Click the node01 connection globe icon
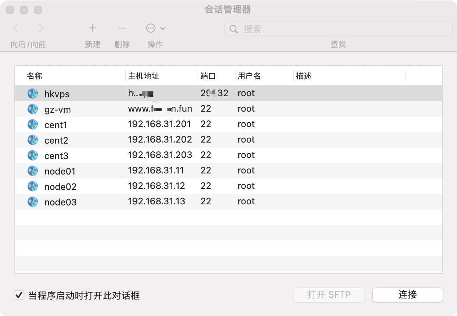457x316 pixels. [x=32, y=170]
